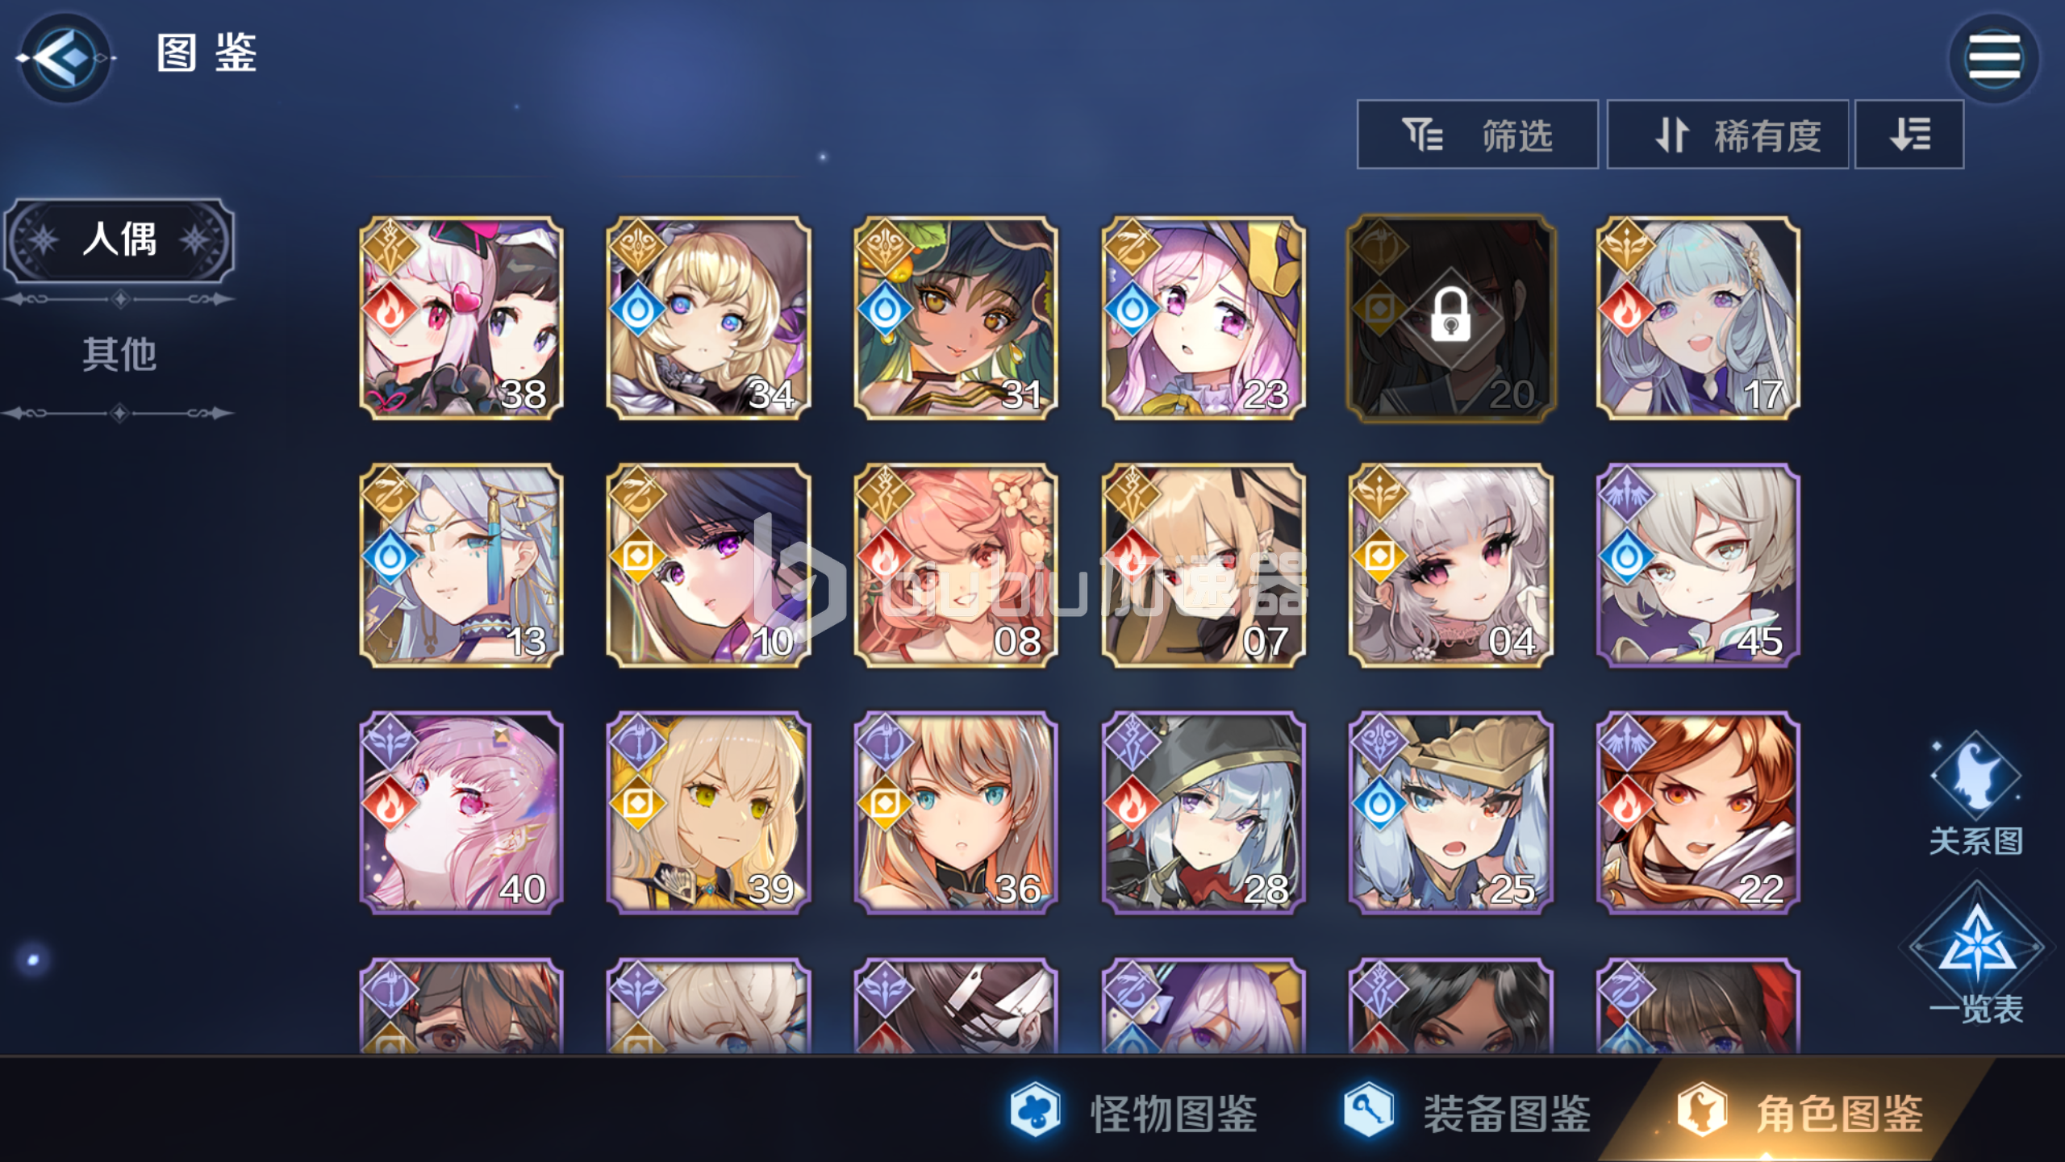This screenshot has height=1162, width=2065.
Task: Click the 装备图鉴 key icon
Action: (1368, 1110)
